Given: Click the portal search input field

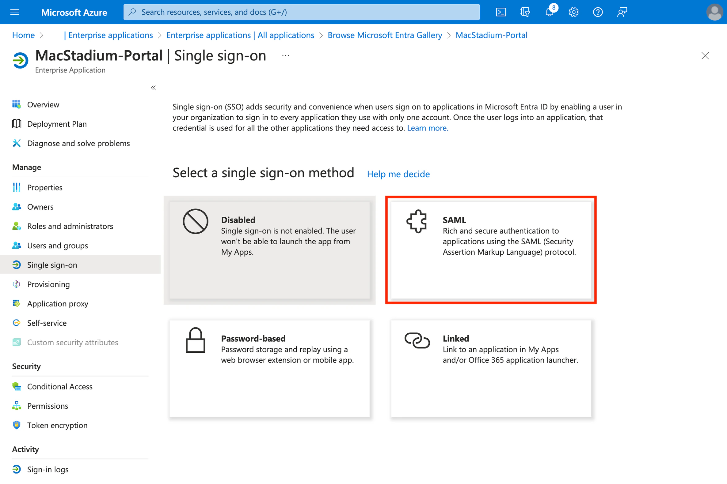Looking at the screenshot, I should pyautogui.click(x=301, y=12).
